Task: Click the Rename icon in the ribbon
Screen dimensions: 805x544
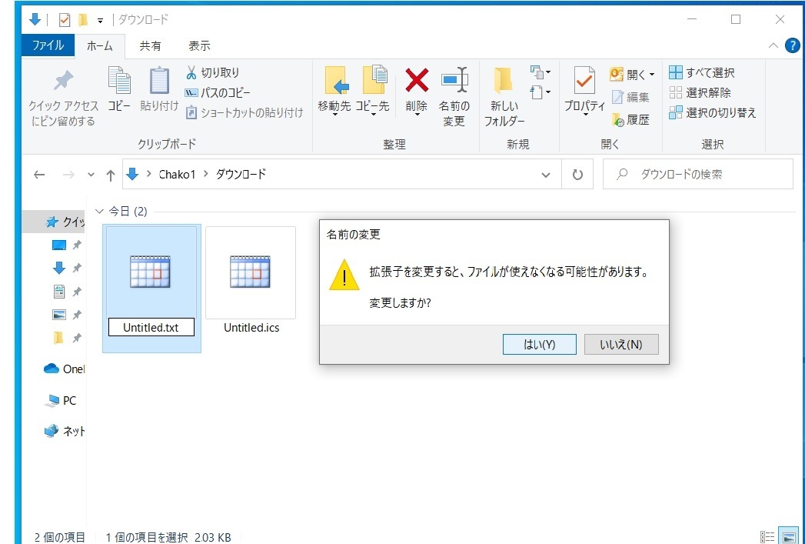Action: pos(454,80)
